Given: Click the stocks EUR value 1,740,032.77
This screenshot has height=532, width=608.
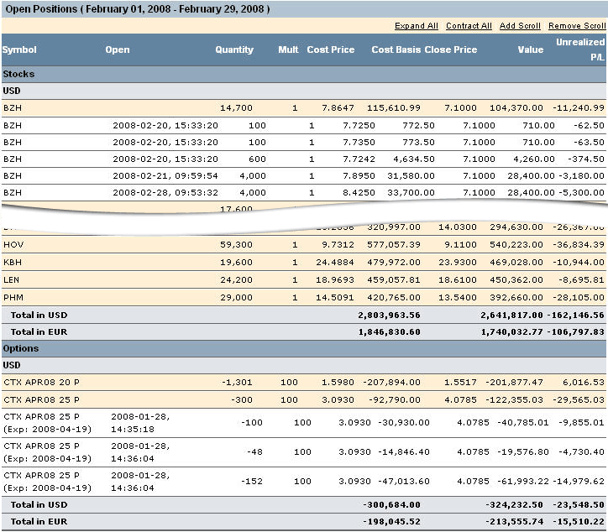Looking at the screenshot, I should [511, 332].
